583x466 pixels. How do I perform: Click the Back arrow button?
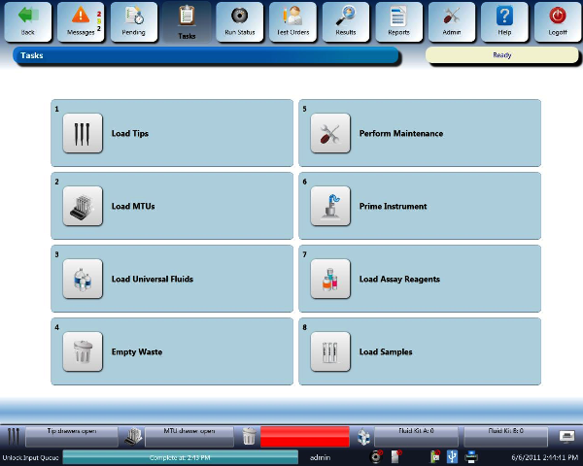(x=27, y=21)
